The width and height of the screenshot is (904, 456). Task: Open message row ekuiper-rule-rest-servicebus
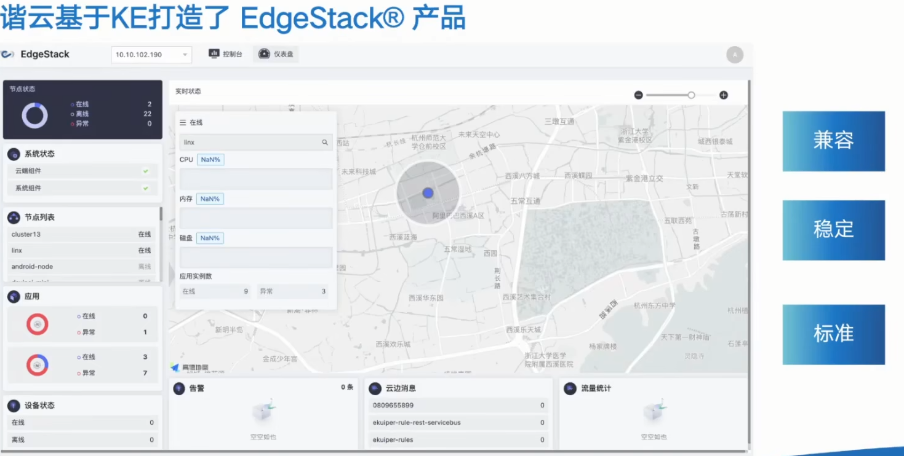458,423
